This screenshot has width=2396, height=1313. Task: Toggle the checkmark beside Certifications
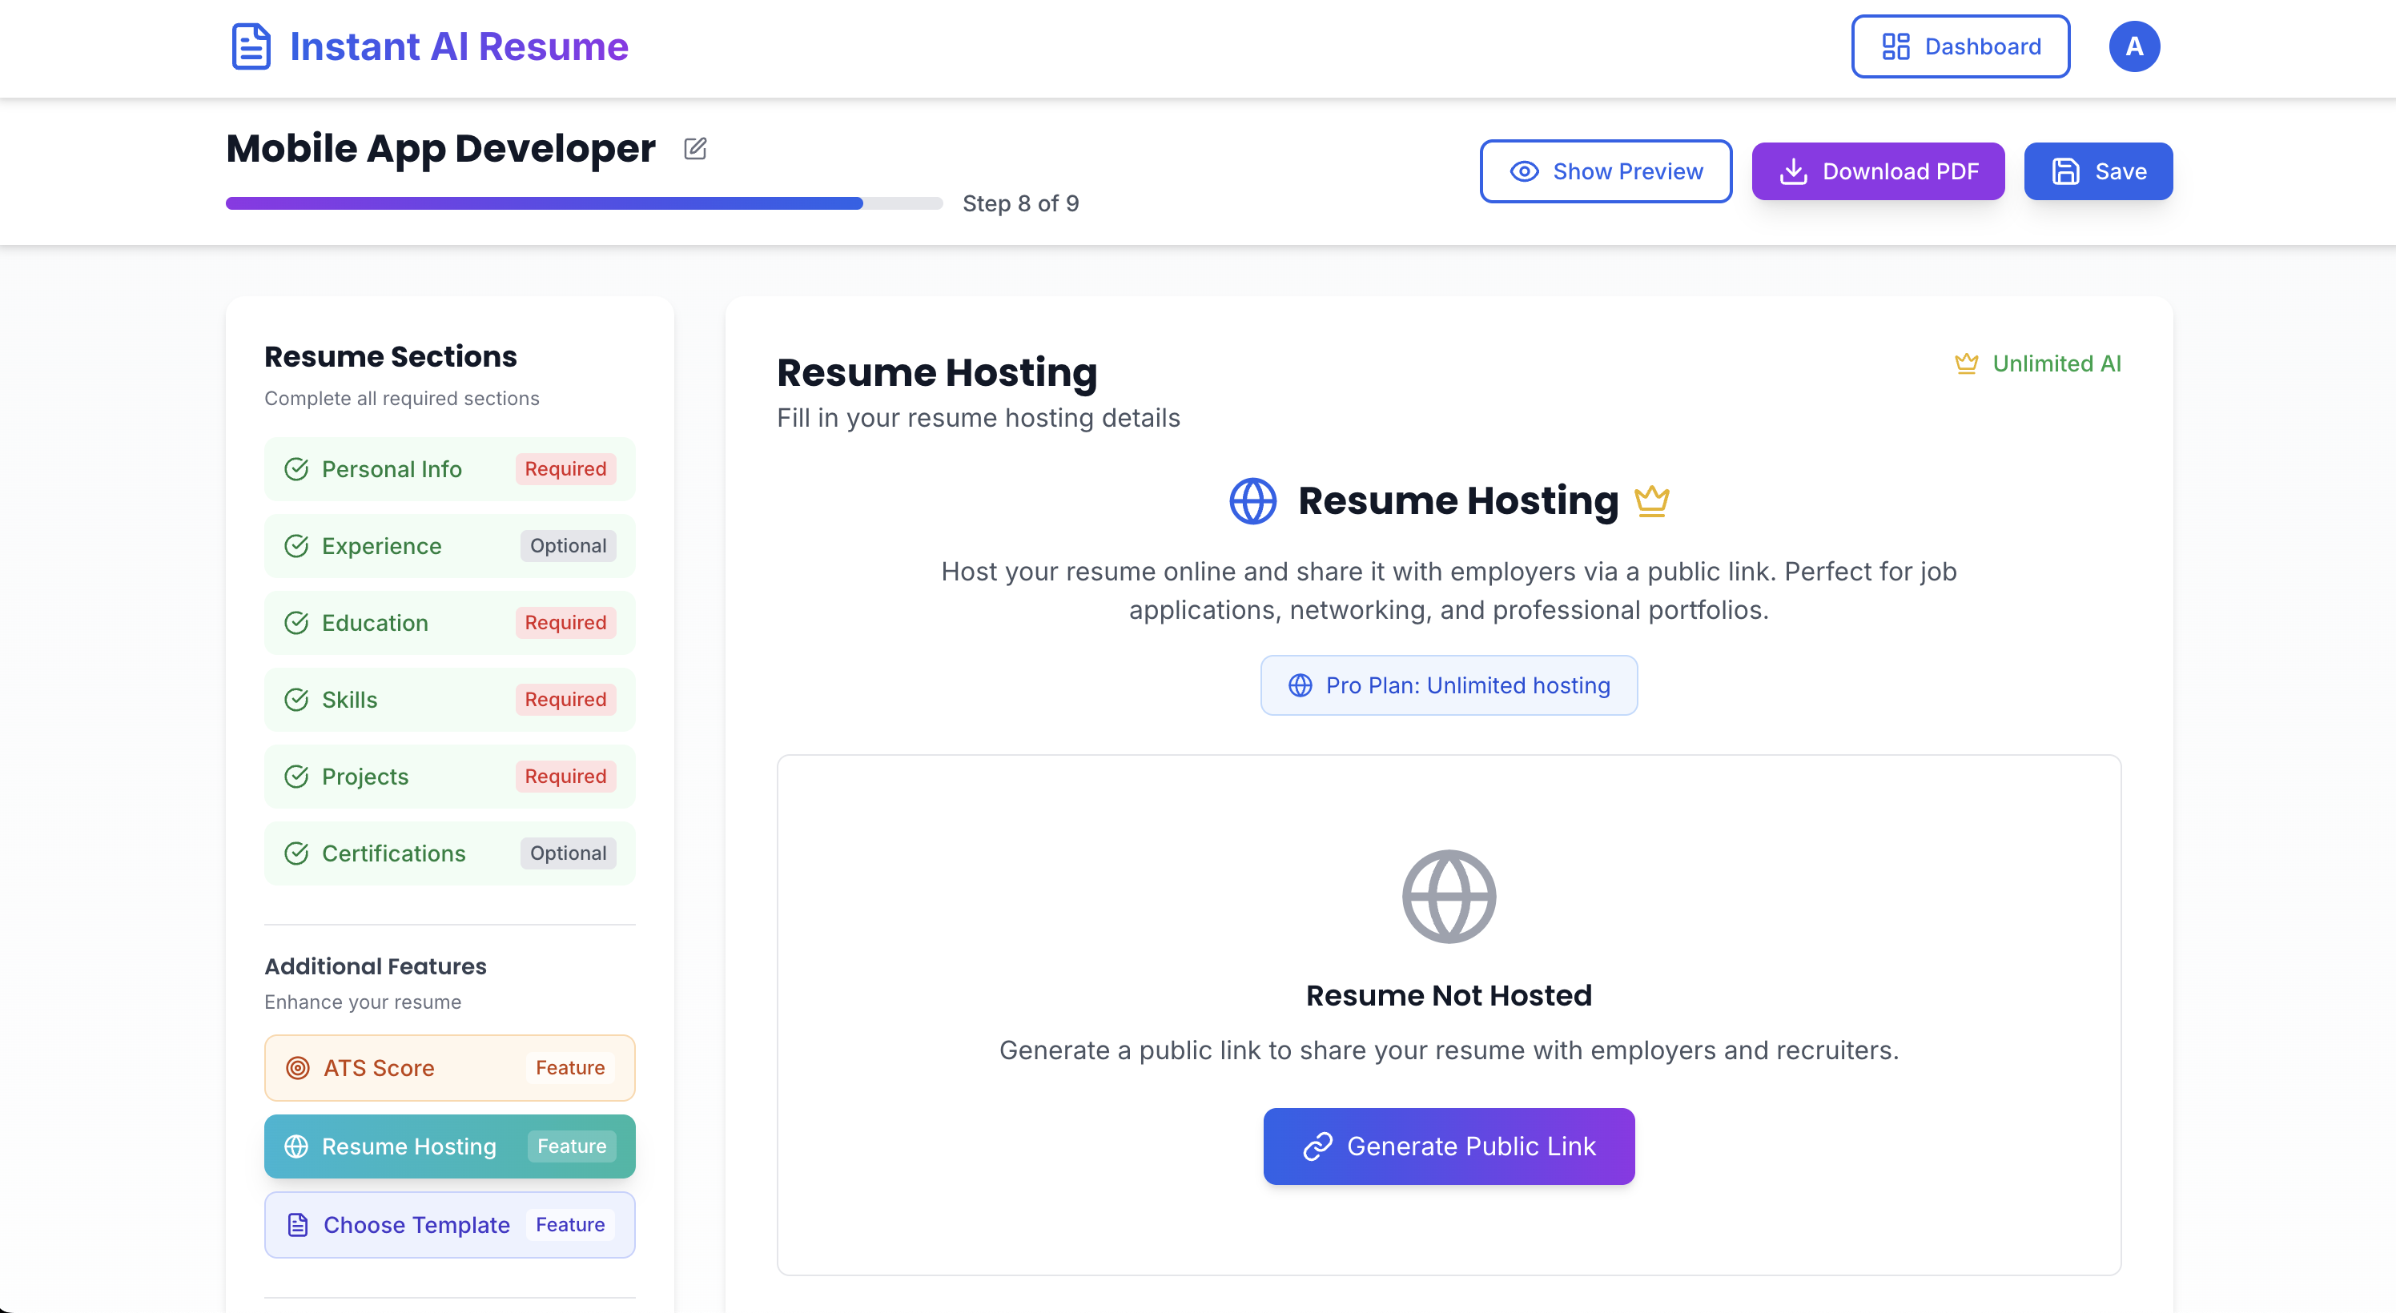pyautogui.click(x=297, y=853)
